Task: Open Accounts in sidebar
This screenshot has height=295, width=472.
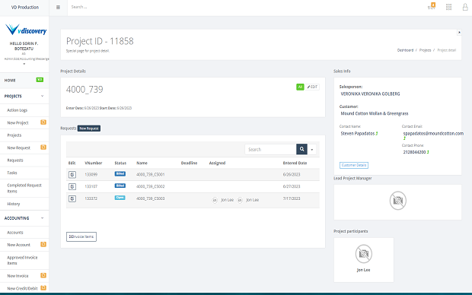Action: click(15, 232)
